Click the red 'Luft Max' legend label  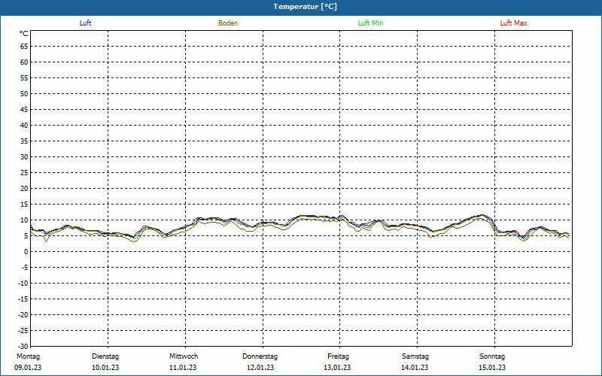click(x=513, y=23)
